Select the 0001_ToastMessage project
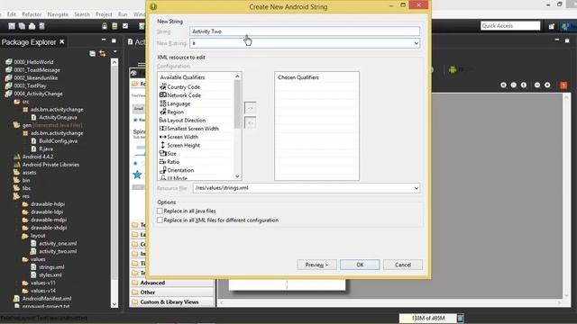The height and width of the screenshot is (324, 577). tap(32, 70)
